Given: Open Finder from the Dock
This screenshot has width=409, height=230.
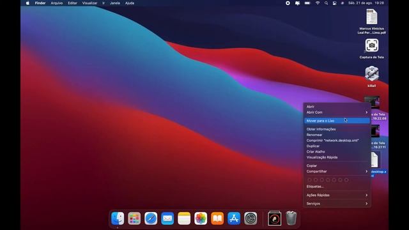Looking at the screenshot, I should [x=118, y=218].
